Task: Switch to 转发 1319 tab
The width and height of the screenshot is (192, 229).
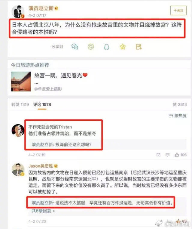Action: [x=20, y=104]
